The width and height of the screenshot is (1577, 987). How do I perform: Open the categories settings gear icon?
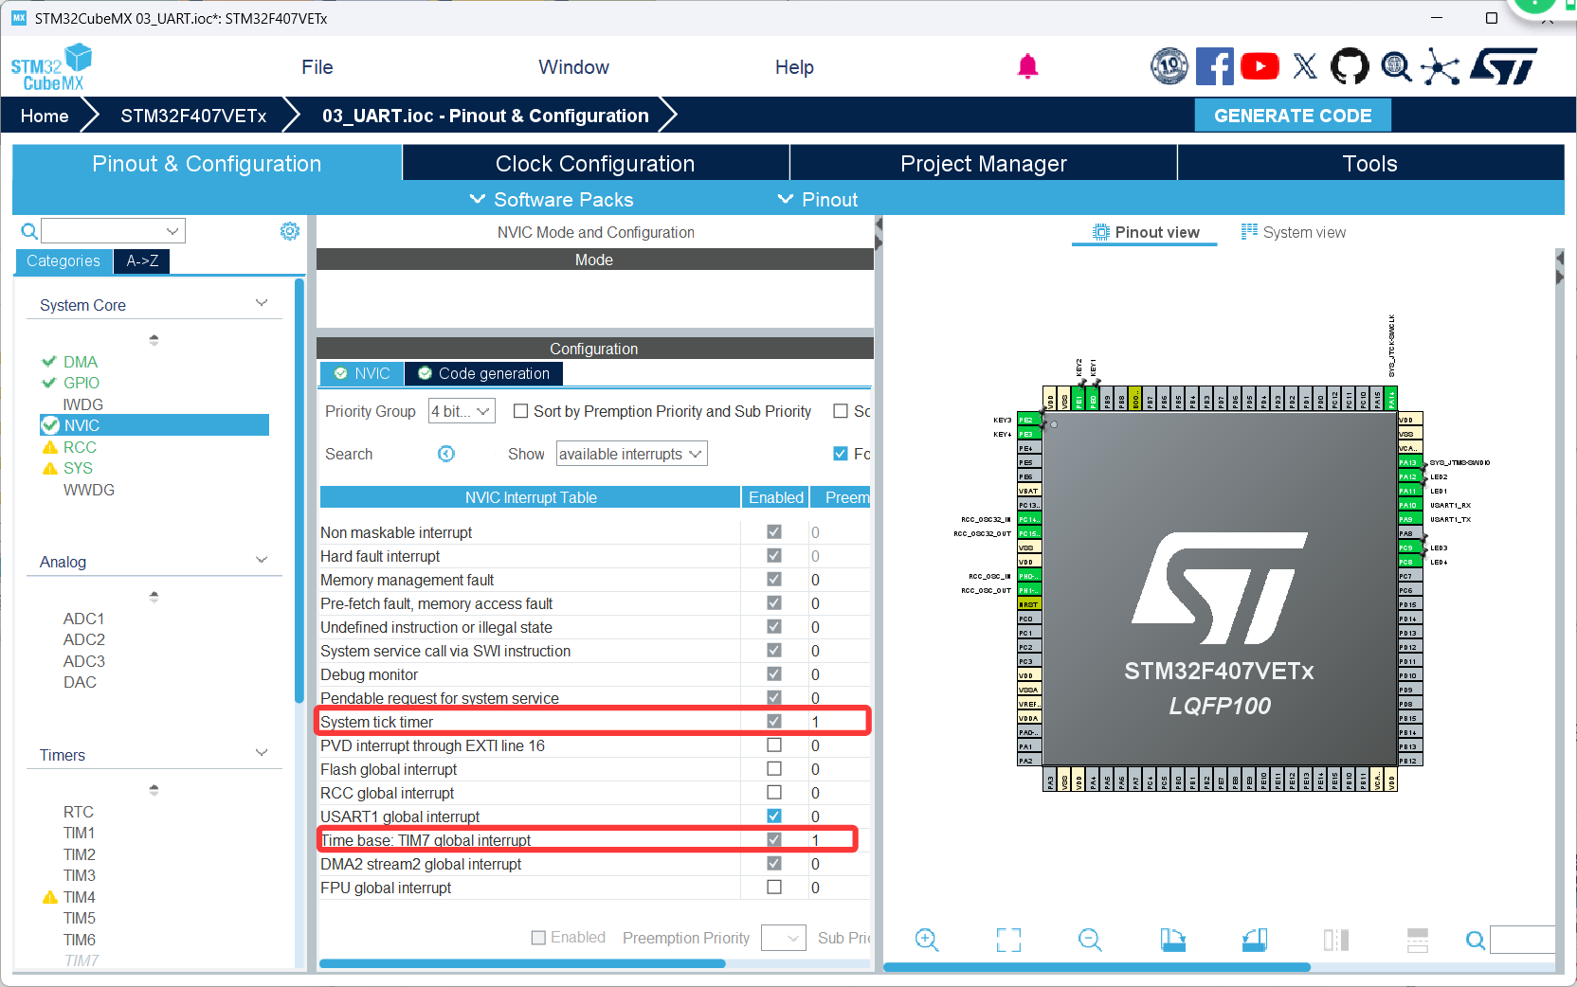(290, 231)
